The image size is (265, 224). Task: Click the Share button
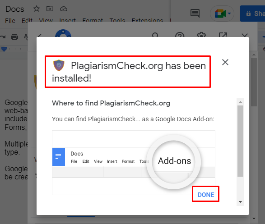point(252,14)
